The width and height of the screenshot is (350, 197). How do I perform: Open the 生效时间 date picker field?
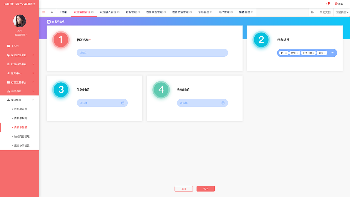[x=102, y=103]
